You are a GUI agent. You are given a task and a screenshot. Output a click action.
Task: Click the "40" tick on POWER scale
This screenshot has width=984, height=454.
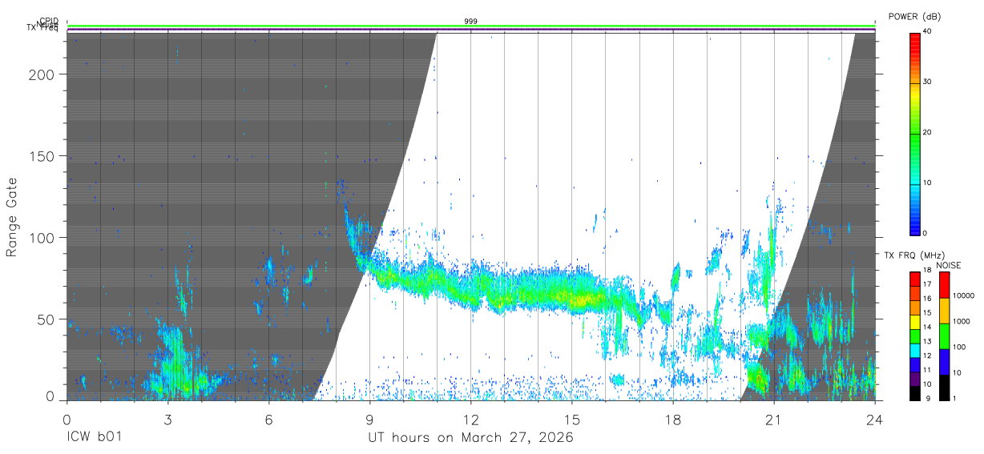[929, 31]
